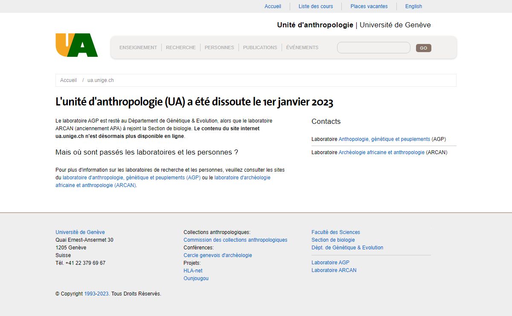Click the 'Tous Droits Réservés' text
The height and width of the screenshot is (316, 512).
pos(136,294)
